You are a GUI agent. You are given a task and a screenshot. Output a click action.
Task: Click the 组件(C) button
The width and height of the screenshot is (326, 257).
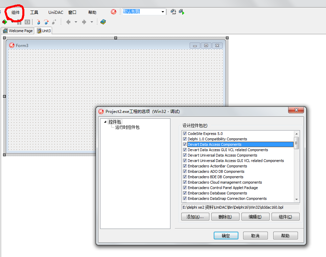pos(285,217)
